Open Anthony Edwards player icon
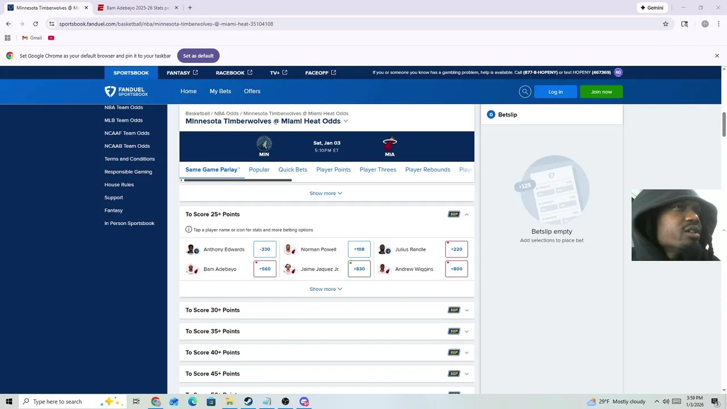The width and height of the screenshot is (727, 409). pyautogui.click(x=192, y=249)
